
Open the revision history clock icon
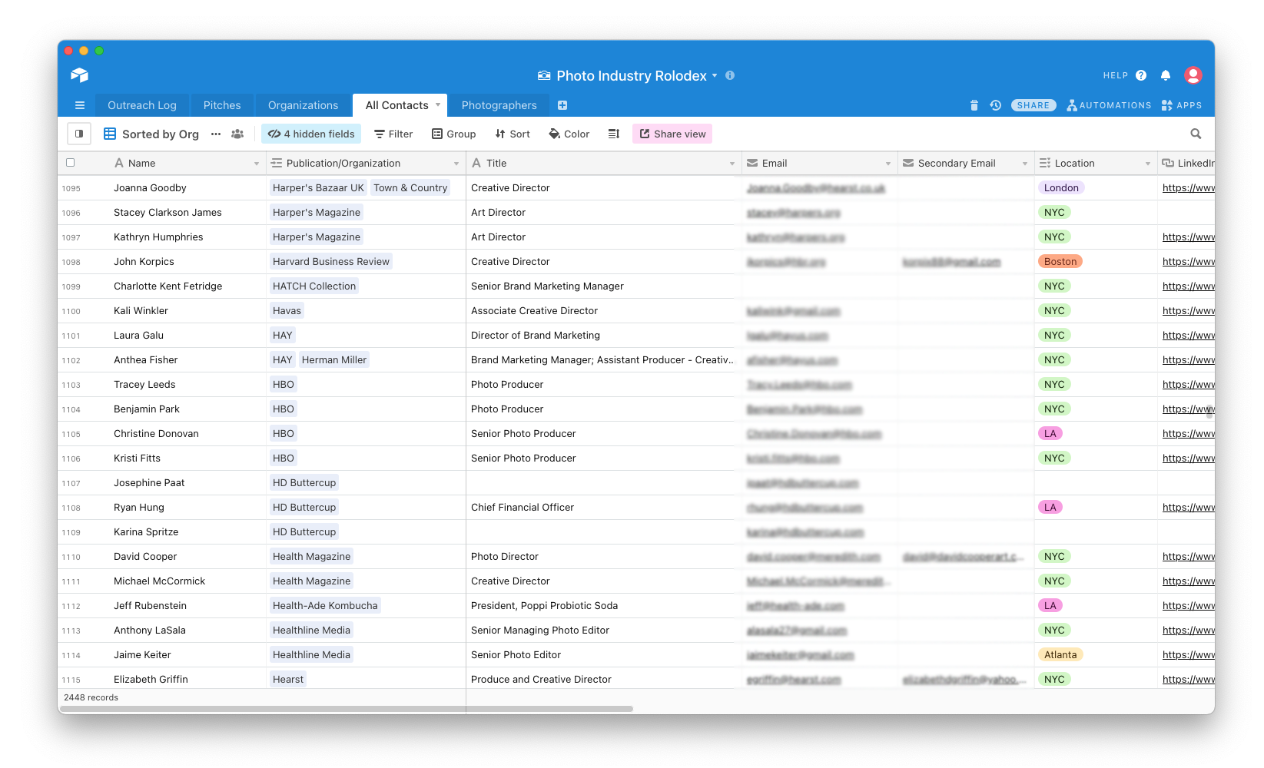tap(996, 105)
